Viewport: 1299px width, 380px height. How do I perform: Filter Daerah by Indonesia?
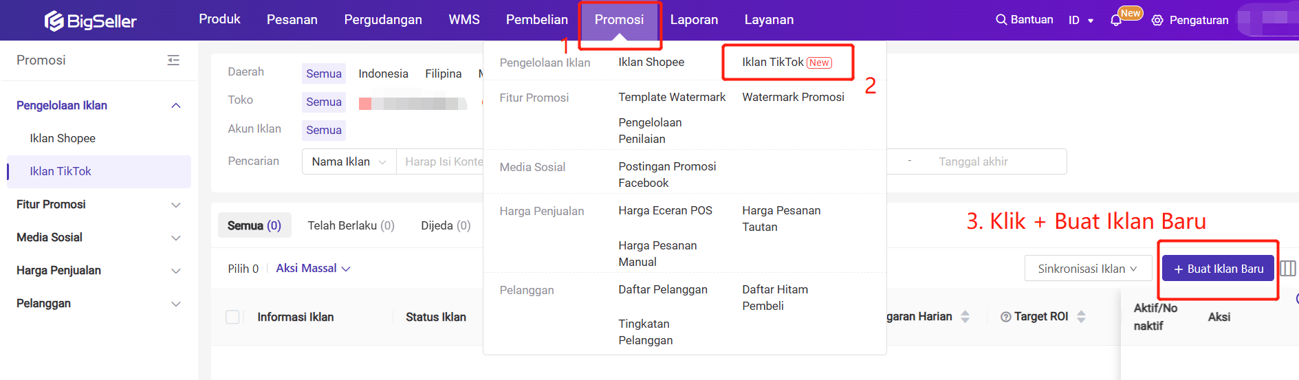[x=383, y=74]
